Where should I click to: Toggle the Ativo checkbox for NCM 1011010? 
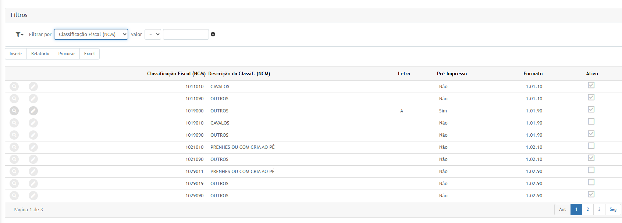(591, 85)
